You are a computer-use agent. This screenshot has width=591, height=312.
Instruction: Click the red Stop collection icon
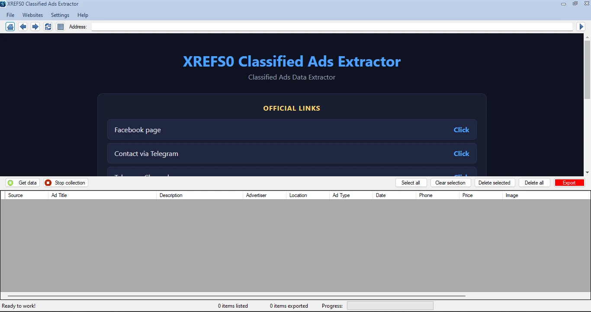tap(48, 183)
